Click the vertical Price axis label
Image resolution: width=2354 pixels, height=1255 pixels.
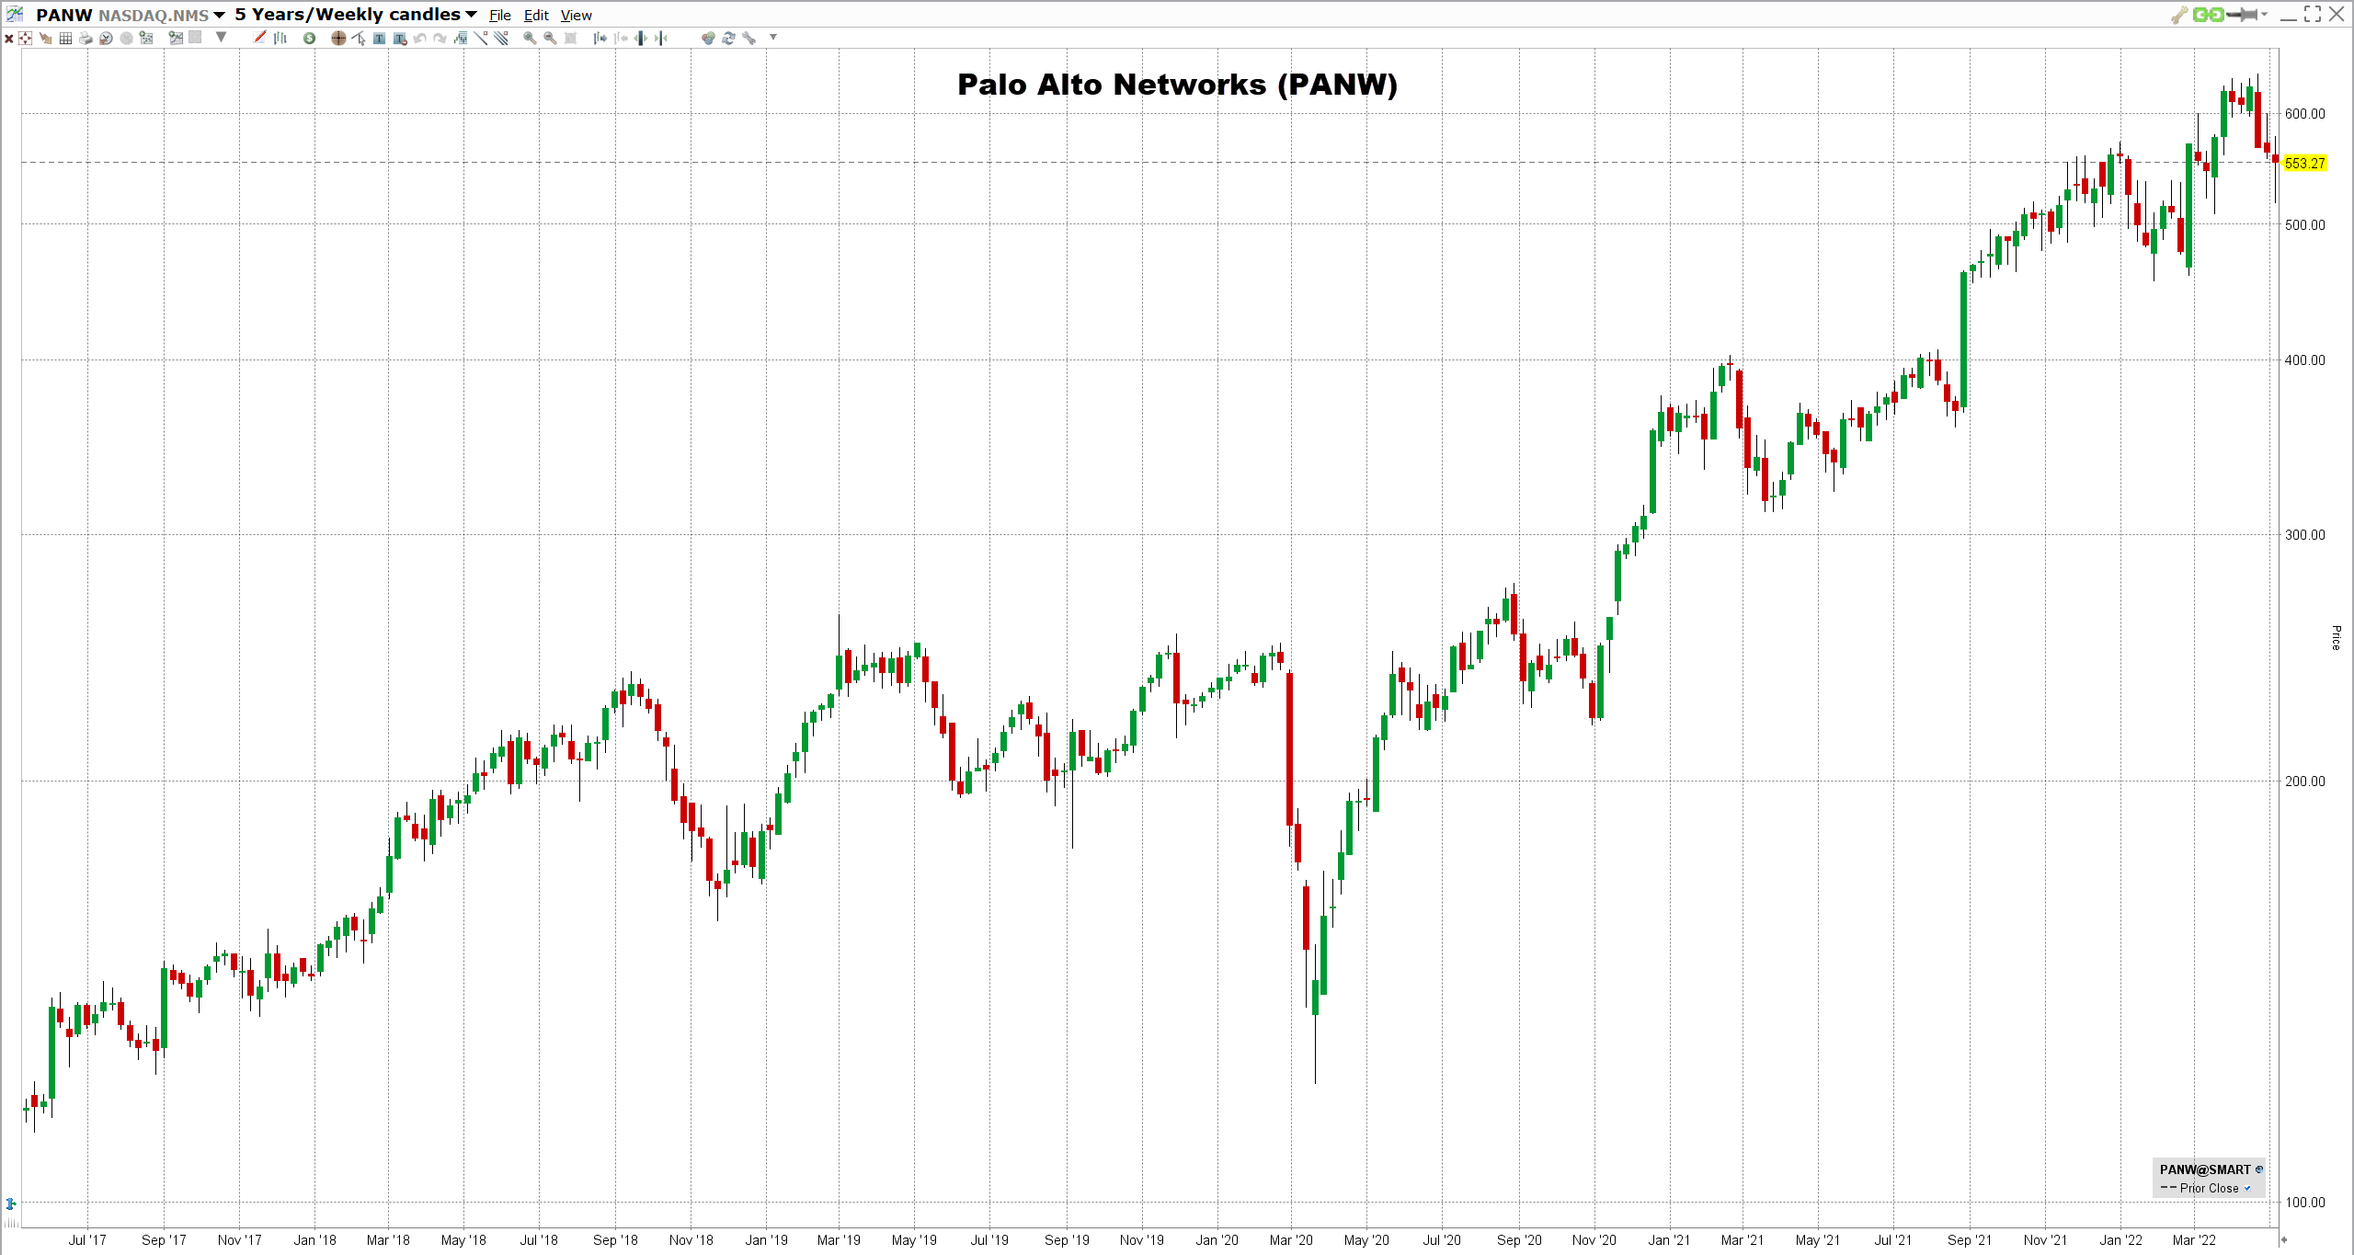pyautogui.click(x=2336, y=637)
